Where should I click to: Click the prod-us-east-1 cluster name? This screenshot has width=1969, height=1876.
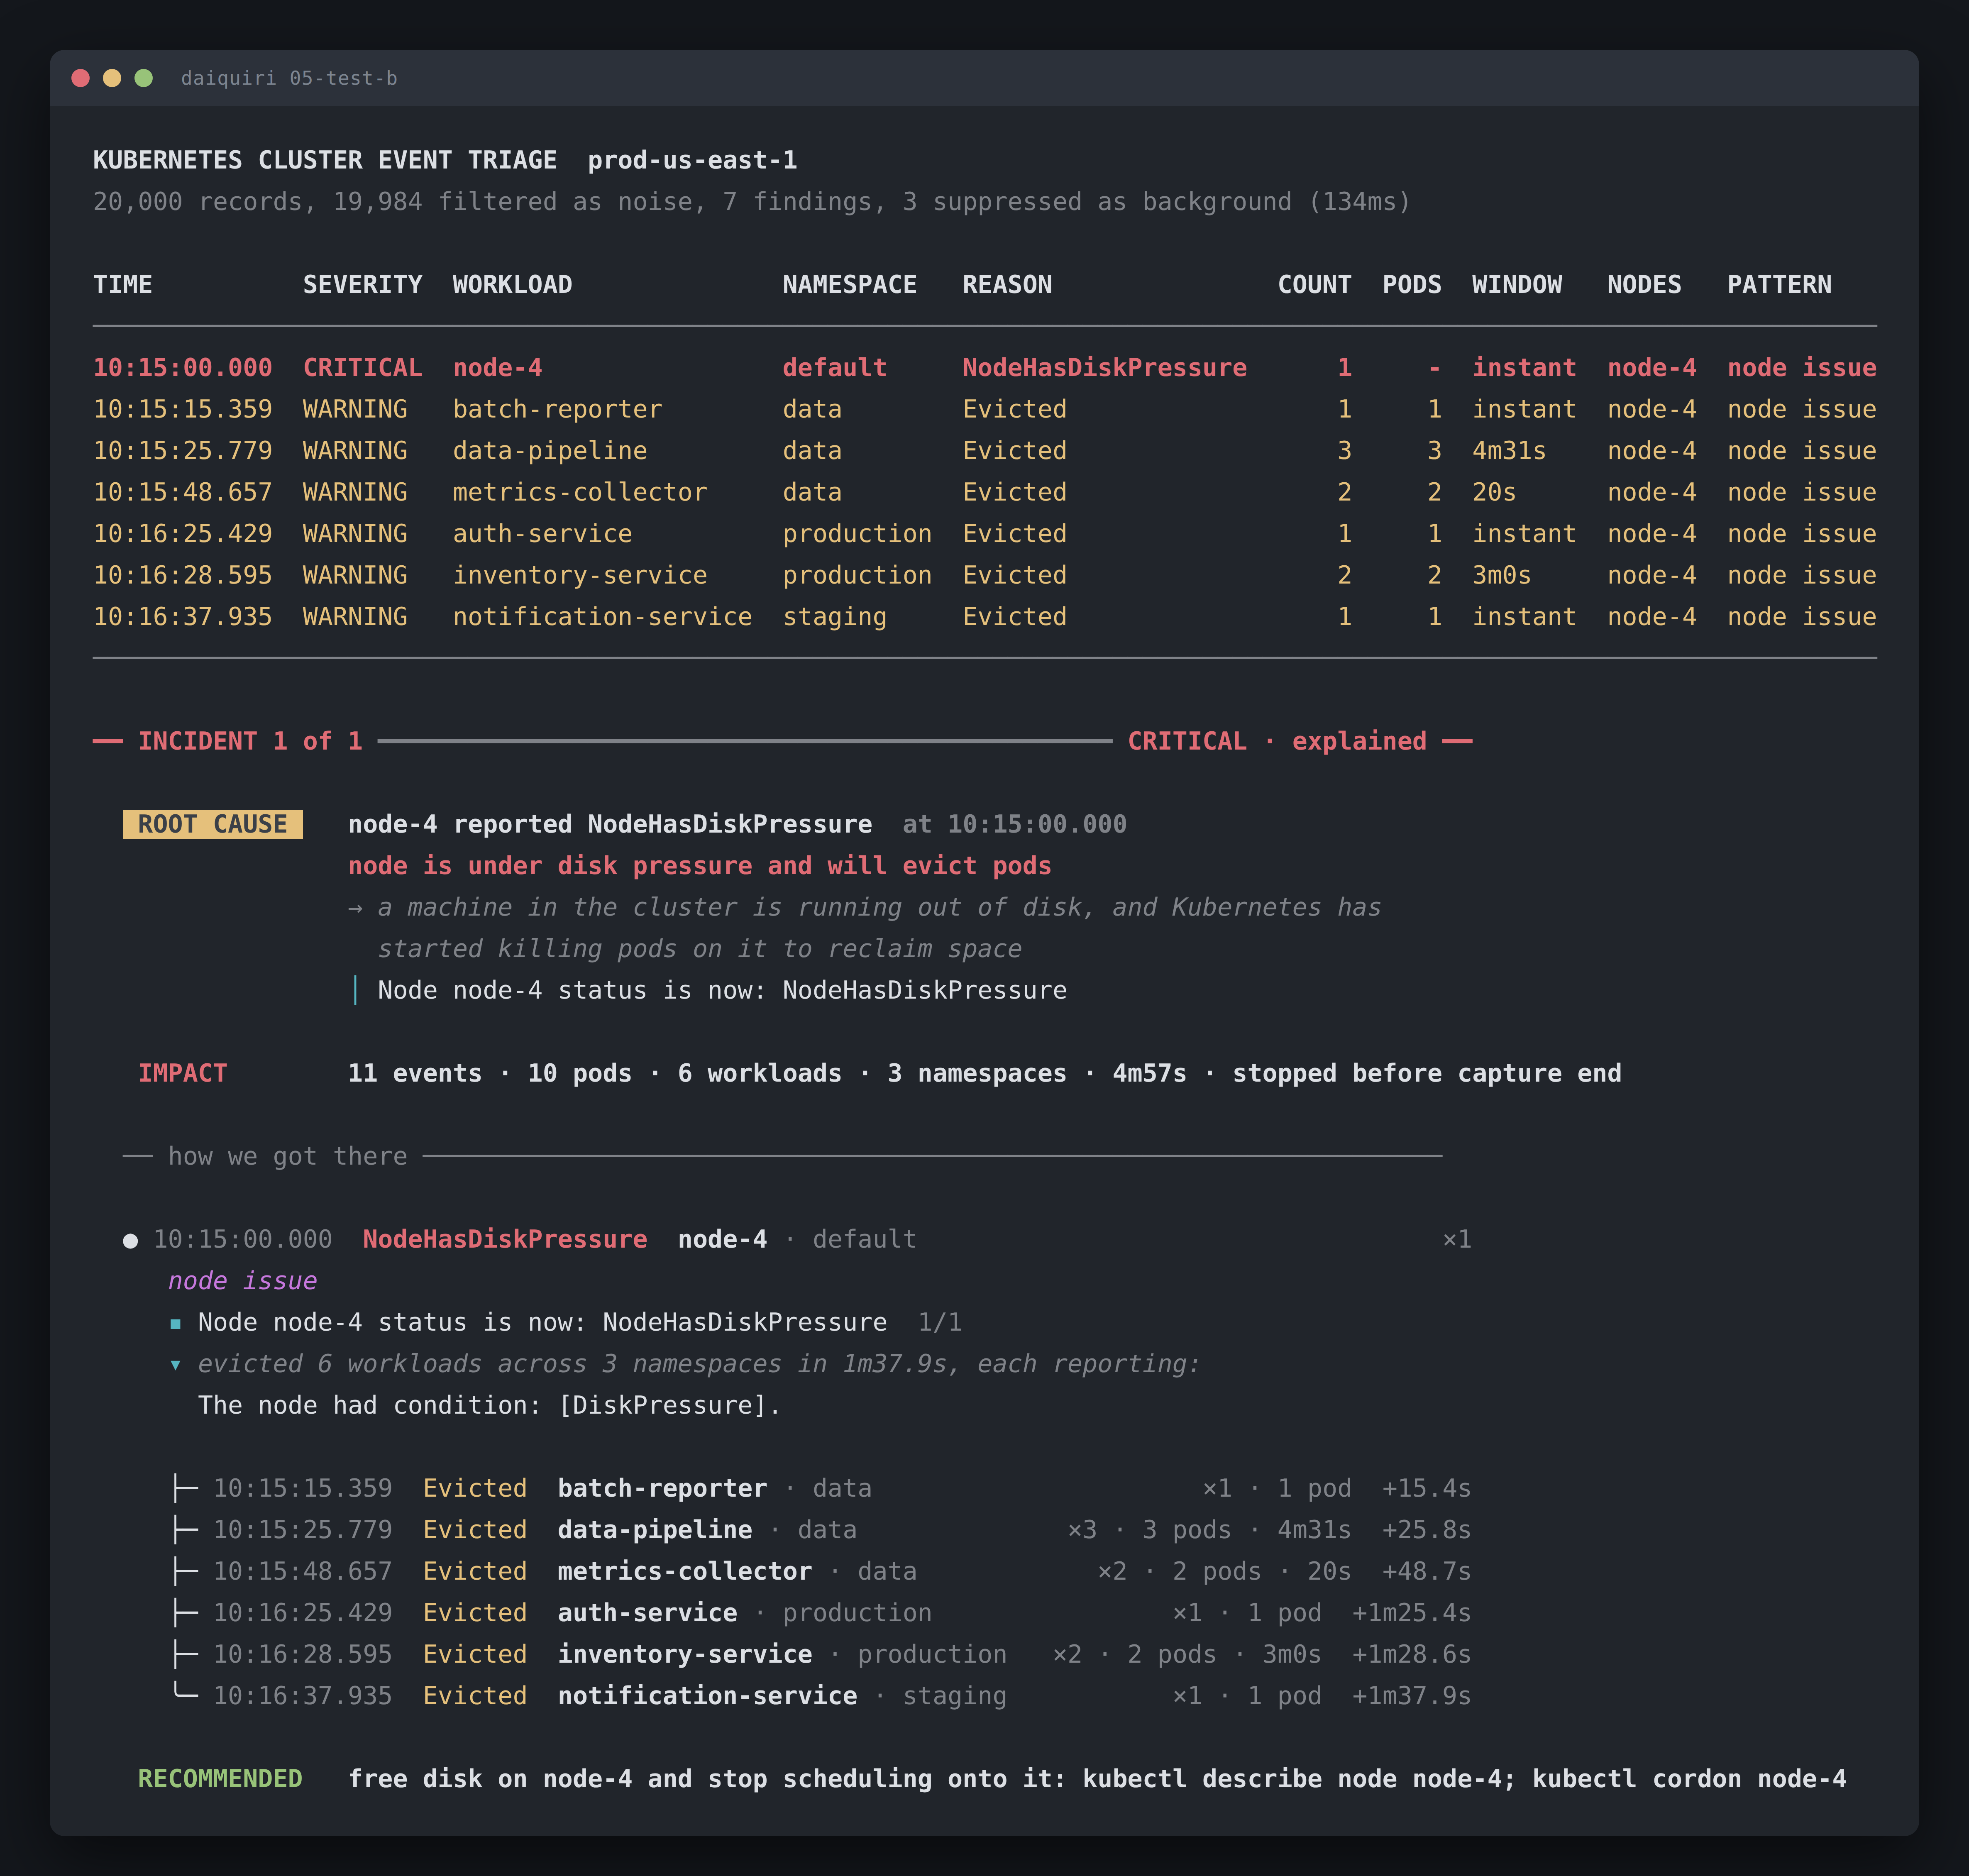693,160
